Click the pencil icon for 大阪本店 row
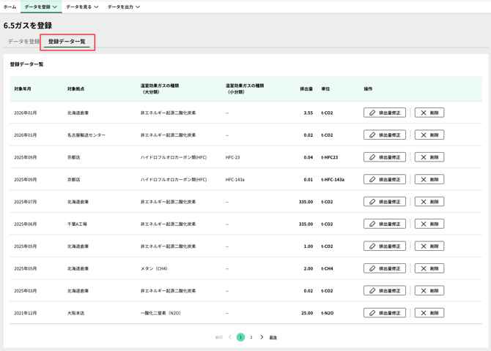The width and height of the screenshot is (491, 351). click(x=372, y=313)
